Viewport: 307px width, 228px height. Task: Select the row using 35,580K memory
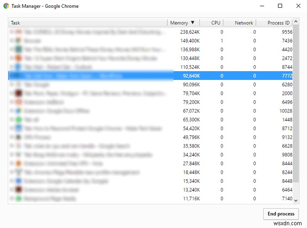(x=150, y=146)
